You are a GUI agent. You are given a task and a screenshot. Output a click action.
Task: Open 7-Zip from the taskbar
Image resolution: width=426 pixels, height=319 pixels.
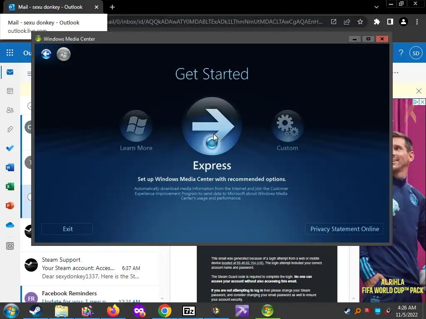tap(189, 311)
